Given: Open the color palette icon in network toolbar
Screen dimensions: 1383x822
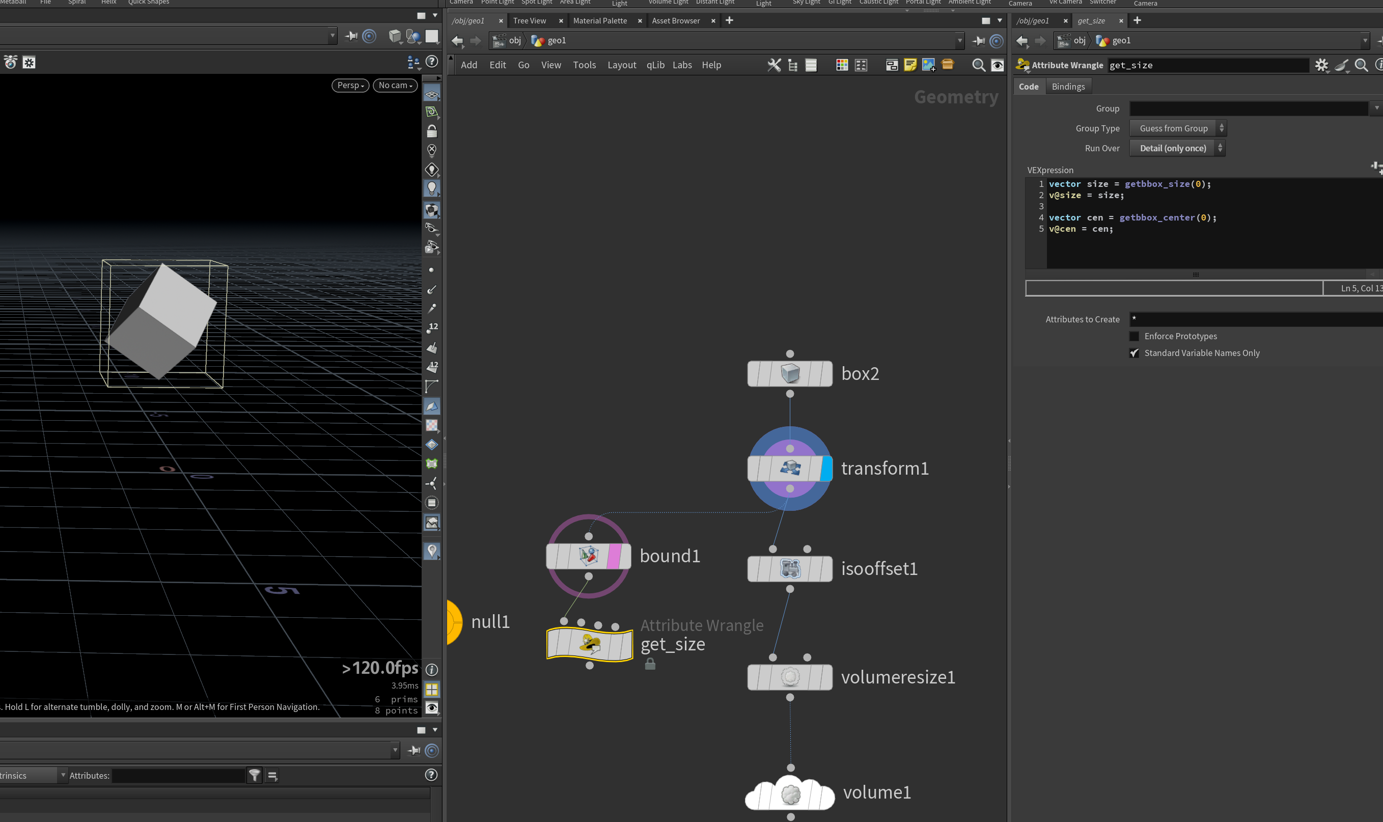Looking at the screenshot, I should [842, 65].
